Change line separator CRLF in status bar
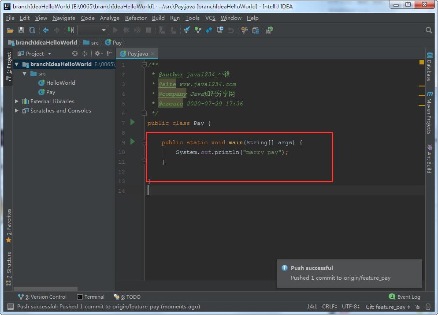Screen dimensions: 438x315 (x=329, y=307)
